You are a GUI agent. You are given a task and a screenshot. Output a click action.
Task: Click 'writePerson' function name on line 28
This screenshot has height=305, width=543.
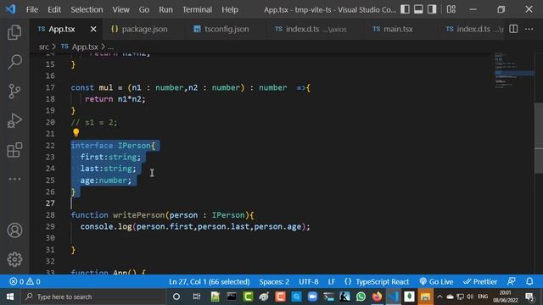pos(138,215)
